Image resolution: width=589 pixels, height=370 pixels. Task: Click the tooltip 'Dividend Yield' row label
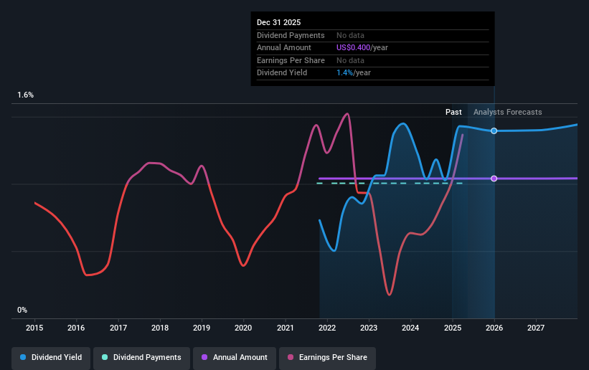[282, 73]
